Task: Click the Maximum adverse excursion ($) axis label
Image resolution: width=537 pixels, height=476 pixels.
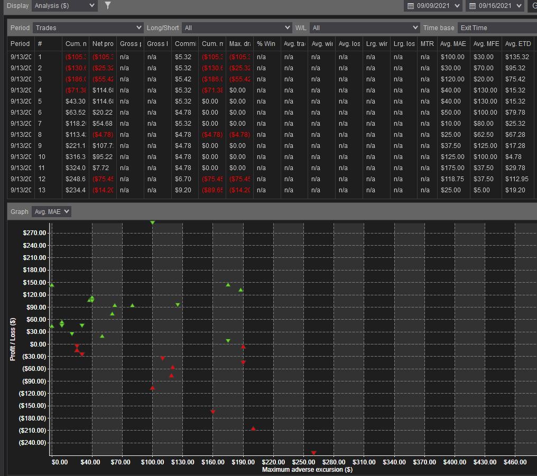Action: (x=307, y=470)
